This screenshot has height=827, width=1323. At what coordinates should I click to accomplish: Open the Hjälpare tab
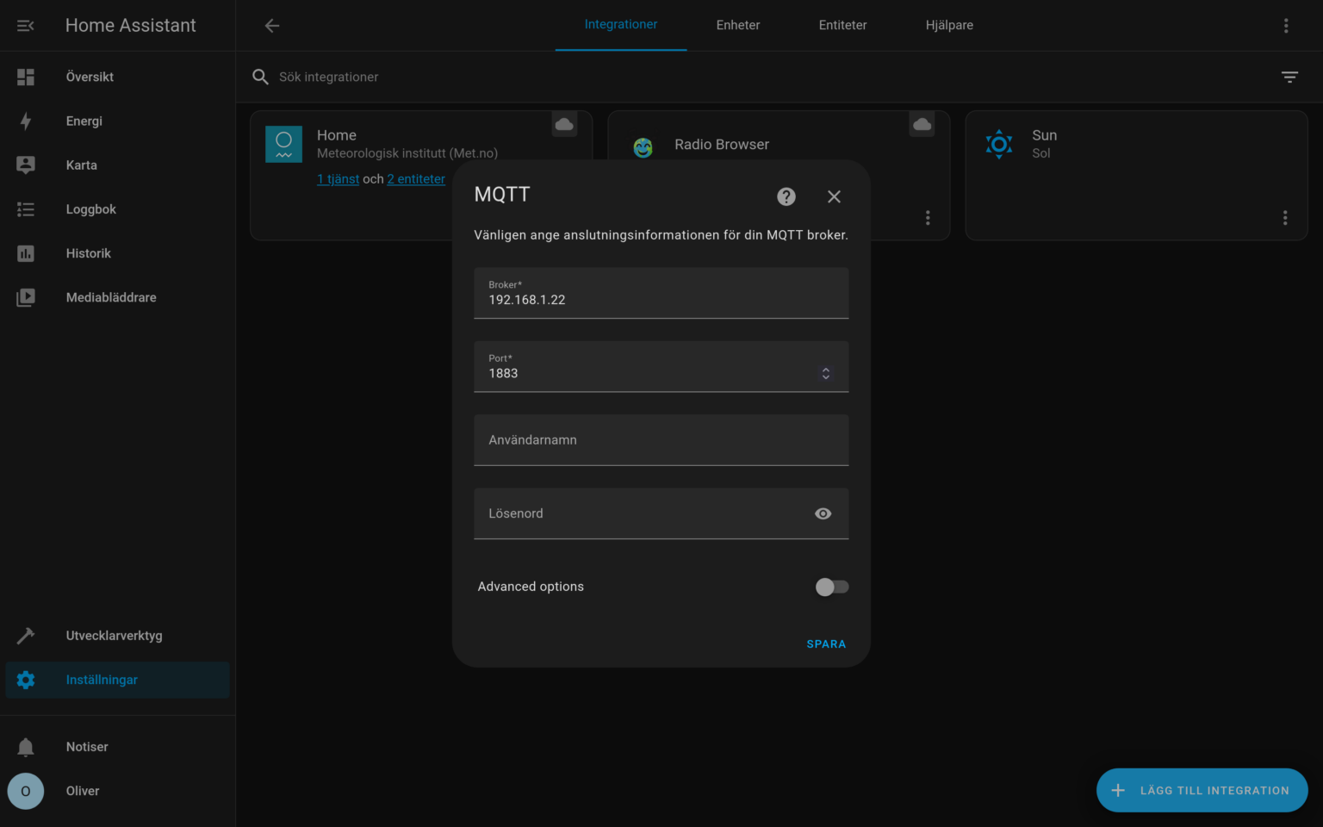pos(949,25)
